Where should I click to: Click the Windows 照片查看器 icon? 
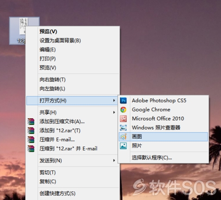tap(123, 127)
